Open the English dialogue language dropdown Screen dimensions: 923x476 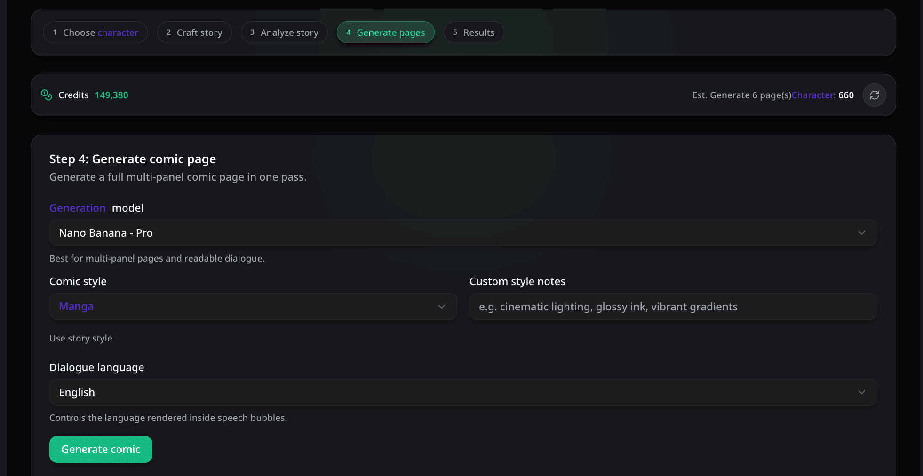click(x=452, y=392)
